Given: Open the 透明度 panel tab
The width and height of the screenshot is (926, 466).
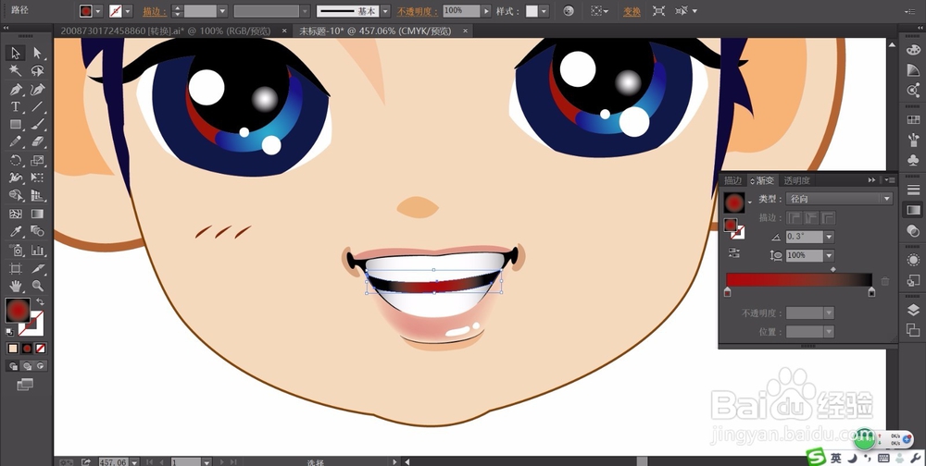Looking at the screenshot, I should point(796,180).
